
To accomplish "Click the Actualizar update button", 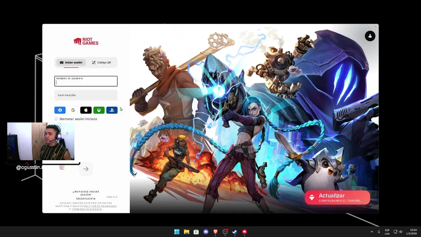I will tap(337, 197).
